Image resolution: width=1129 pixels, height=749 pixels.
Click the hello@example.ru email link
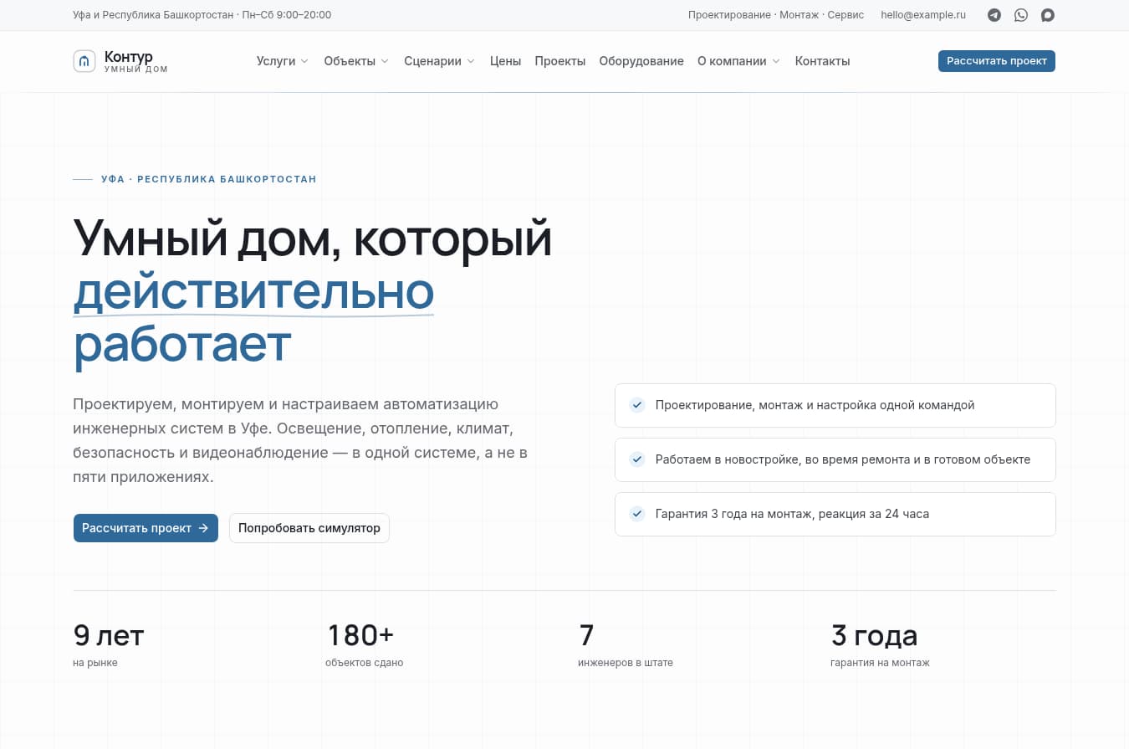click(x=923, y=15)
